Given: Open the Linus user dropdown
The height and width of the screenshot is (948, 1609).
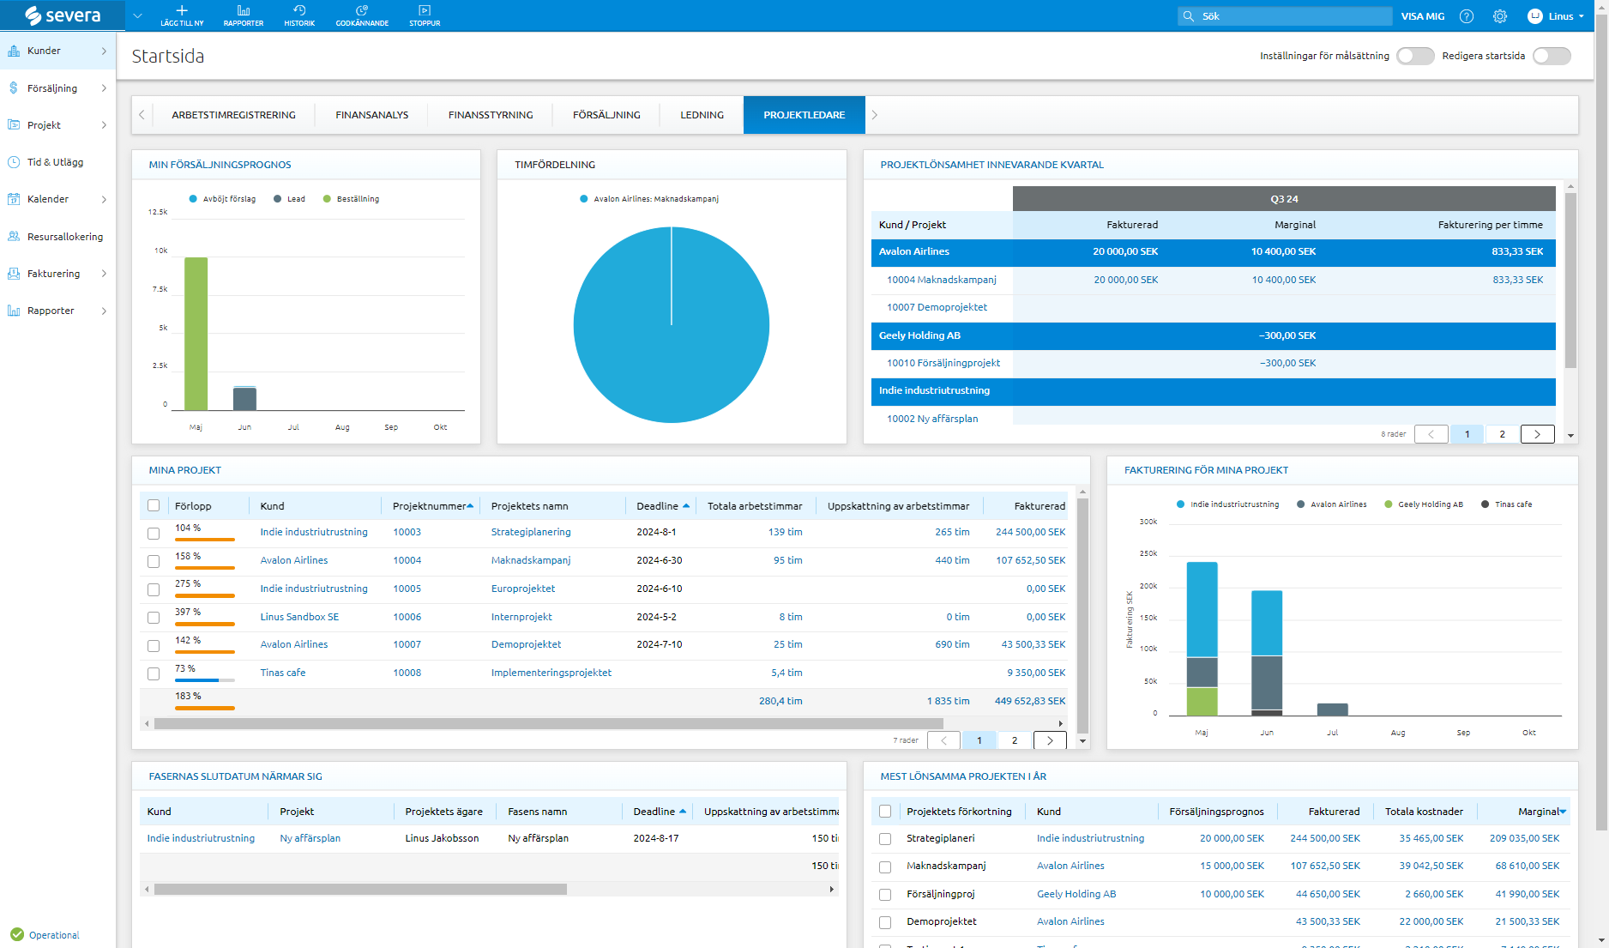Looking at the screenshot, I should point(1556,16).
